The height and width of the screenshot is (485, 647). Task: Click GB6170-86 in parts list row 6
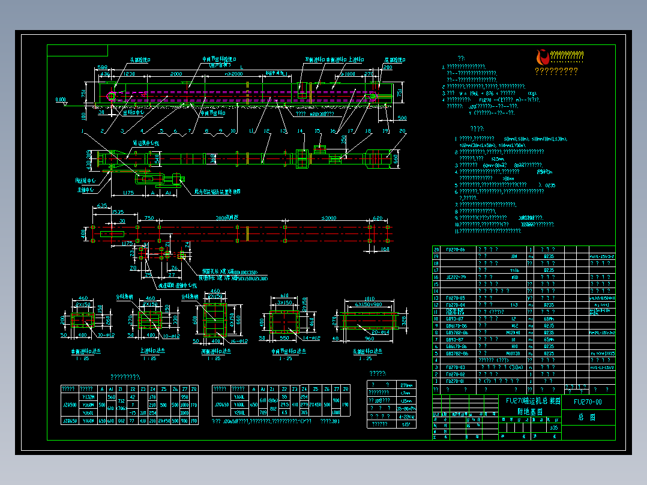(457, 347)
